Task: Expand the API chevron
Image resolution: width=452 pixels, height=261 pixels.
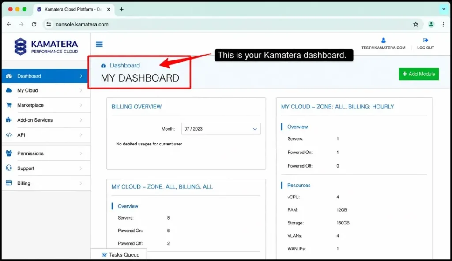Action: point(81,135)
